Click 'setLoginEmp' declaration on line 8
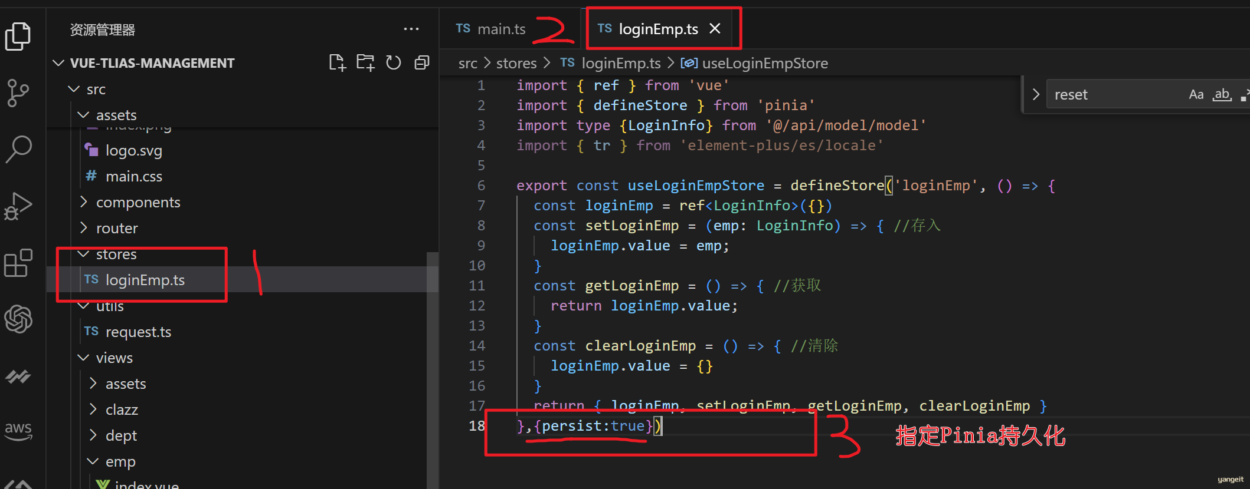The image size is (1250, 489). (x=632, y=226)
